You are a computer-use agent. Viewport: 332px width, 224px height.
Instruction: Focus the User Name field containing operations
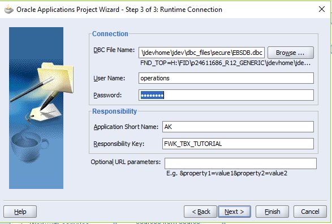226,78
